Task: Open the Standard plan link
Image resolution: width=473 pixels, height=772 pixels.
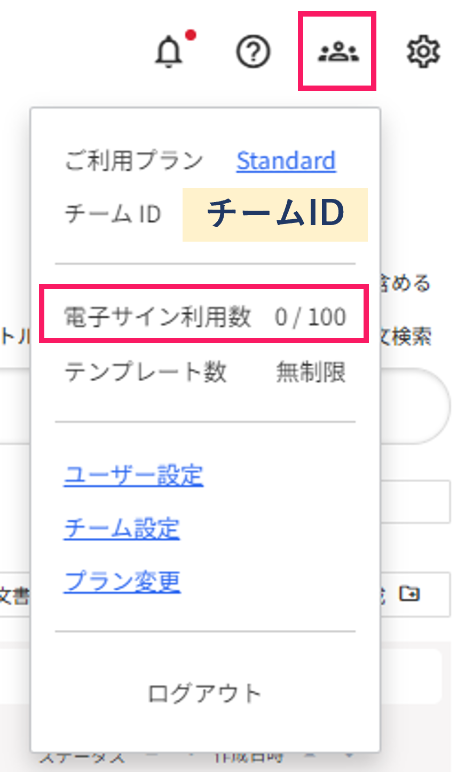Action: click(x=286, y=161)
